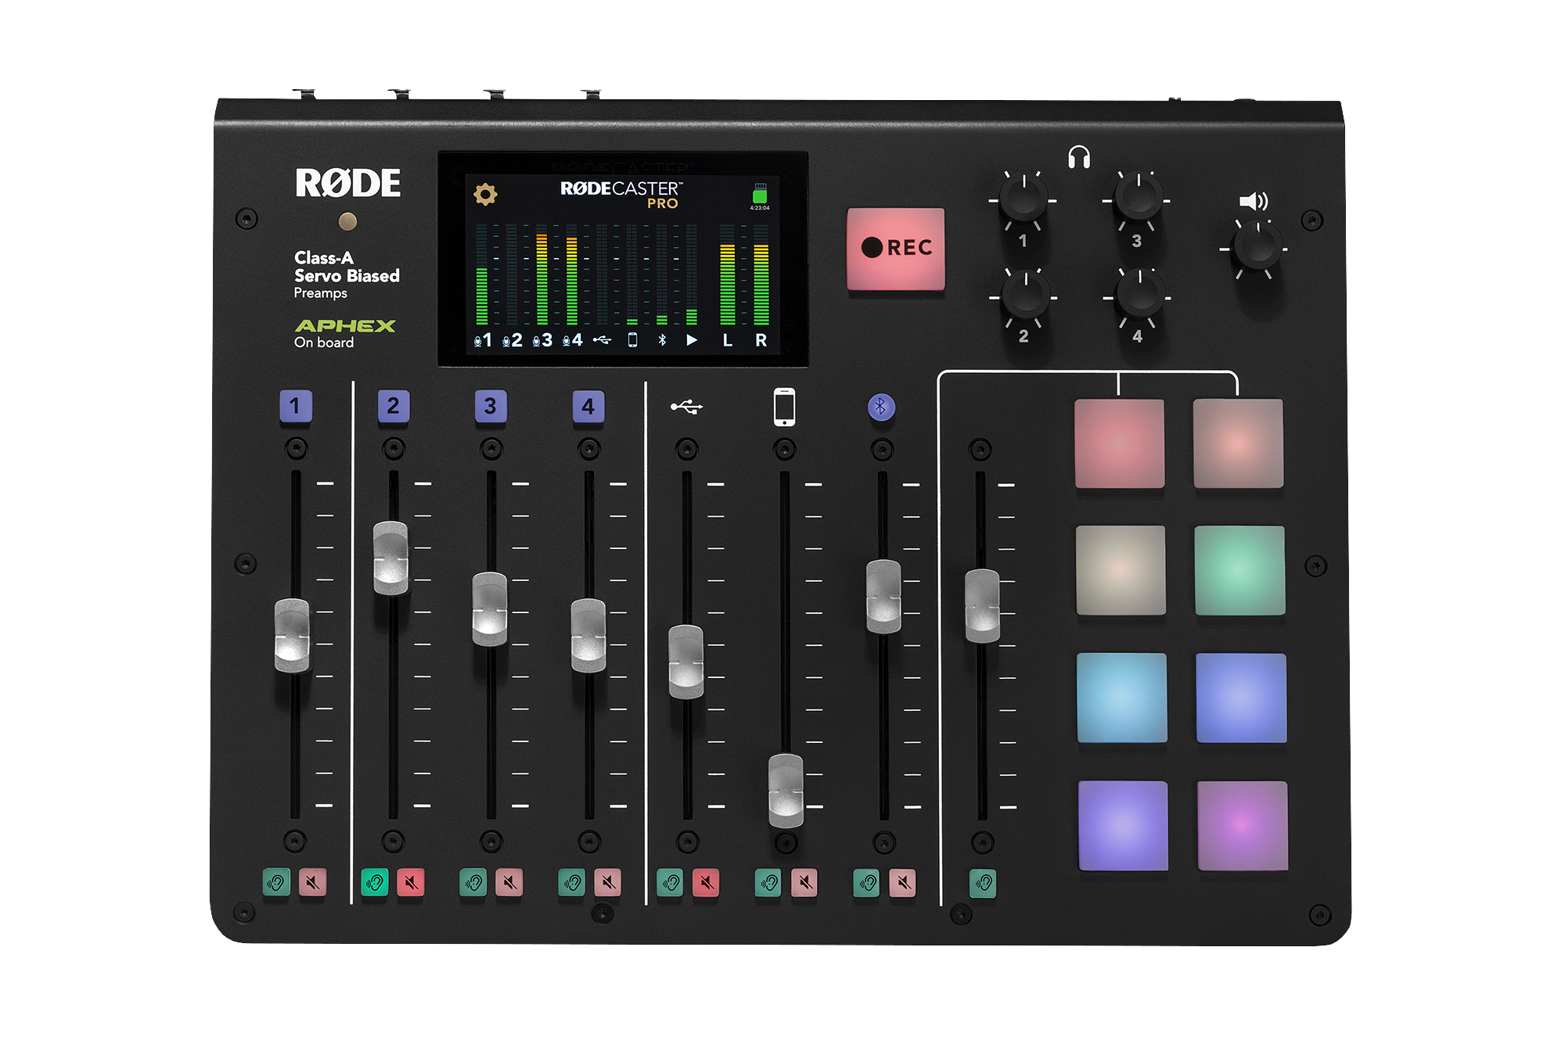
Task: Select channel 4 button
Action: click(x=589, y=407)
